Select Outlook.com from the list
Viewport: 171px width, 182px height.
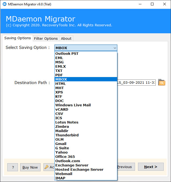[x=86, y=161]
